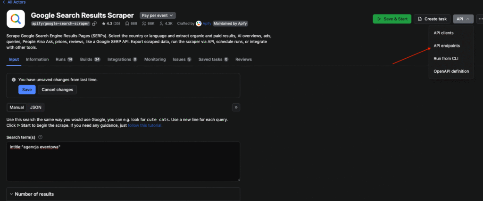Select API endpoints from the menu
This screenshot has width=483, height=201.
coord(447,46)
